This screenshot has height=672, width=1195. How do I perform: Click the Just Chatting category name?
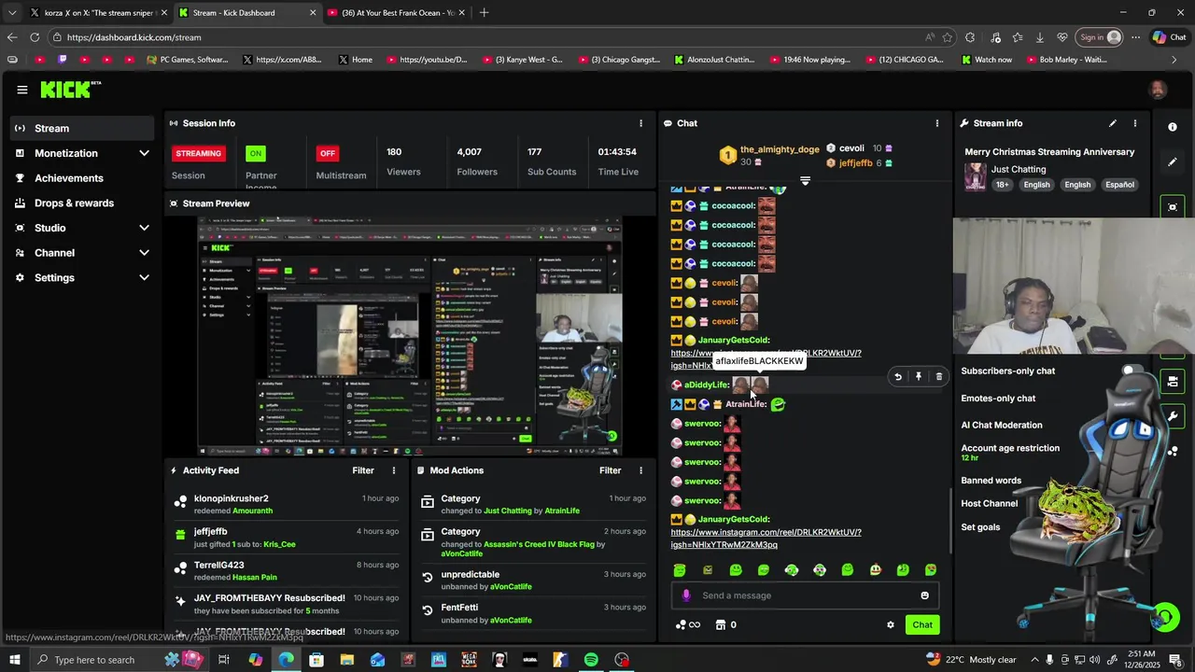(x=1019, y=170)
